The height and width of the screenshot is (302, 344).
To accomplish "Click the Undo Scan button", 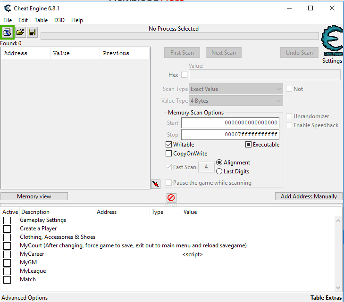I will 299,53.
